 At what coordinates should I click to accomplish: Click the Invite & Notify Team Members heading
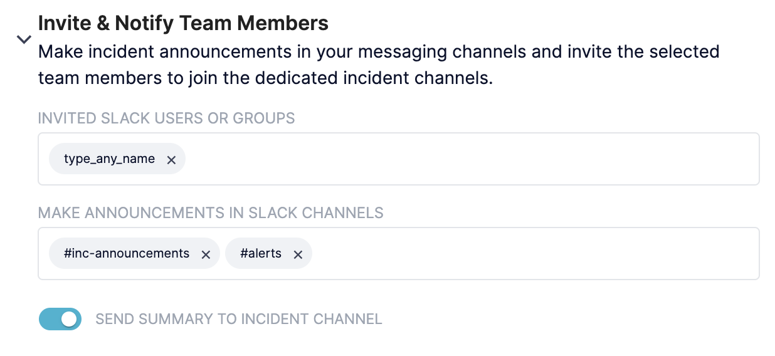[x=183, y=23]
